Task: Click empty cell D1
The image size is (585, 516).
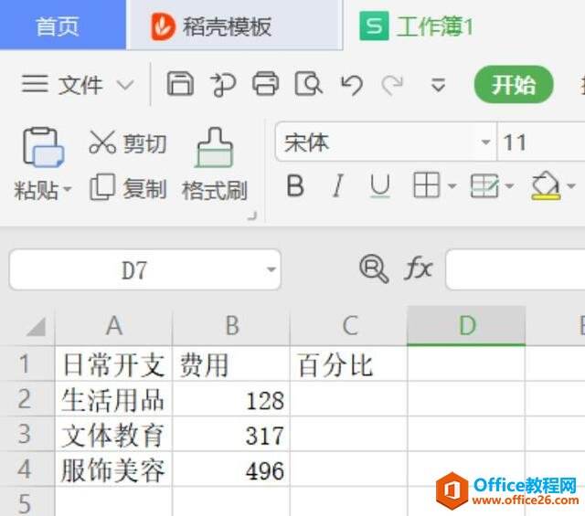Action: tap(466, 364)
